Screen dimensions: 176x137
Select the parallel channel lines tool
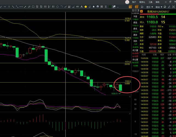point(29,7)
